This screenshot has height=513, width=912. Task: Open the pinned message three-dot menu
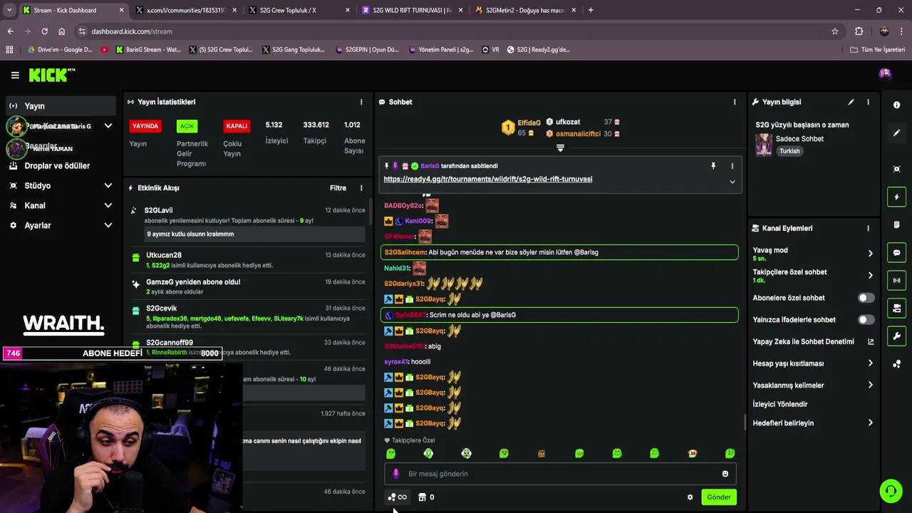click(732, 166)
